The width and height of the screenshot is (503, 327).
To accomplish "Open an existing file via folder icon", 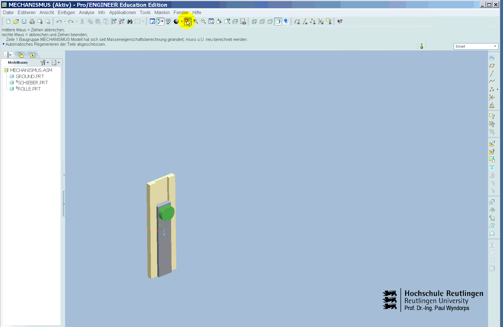I will 16,21.
